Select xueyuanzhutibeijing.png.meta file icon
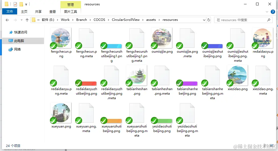This screenshot has width=278, height=151. [x=137, y=113]
